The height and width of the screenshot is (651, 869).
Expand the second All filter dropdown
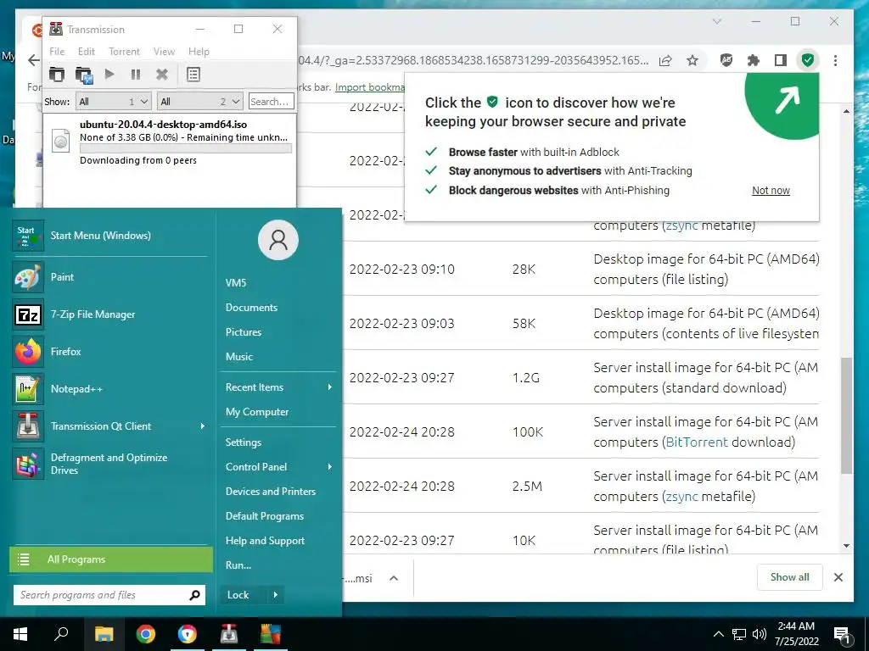click(199, 102)
